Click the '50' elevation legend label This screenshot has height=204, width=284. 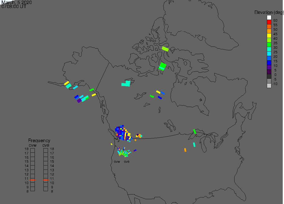pyautogui.click(x=275, y=29)
